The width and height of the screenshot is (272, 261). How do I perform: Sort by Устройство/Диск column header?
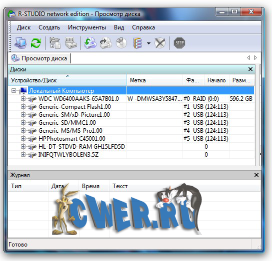pyautogui.click(x=67, y=80)
